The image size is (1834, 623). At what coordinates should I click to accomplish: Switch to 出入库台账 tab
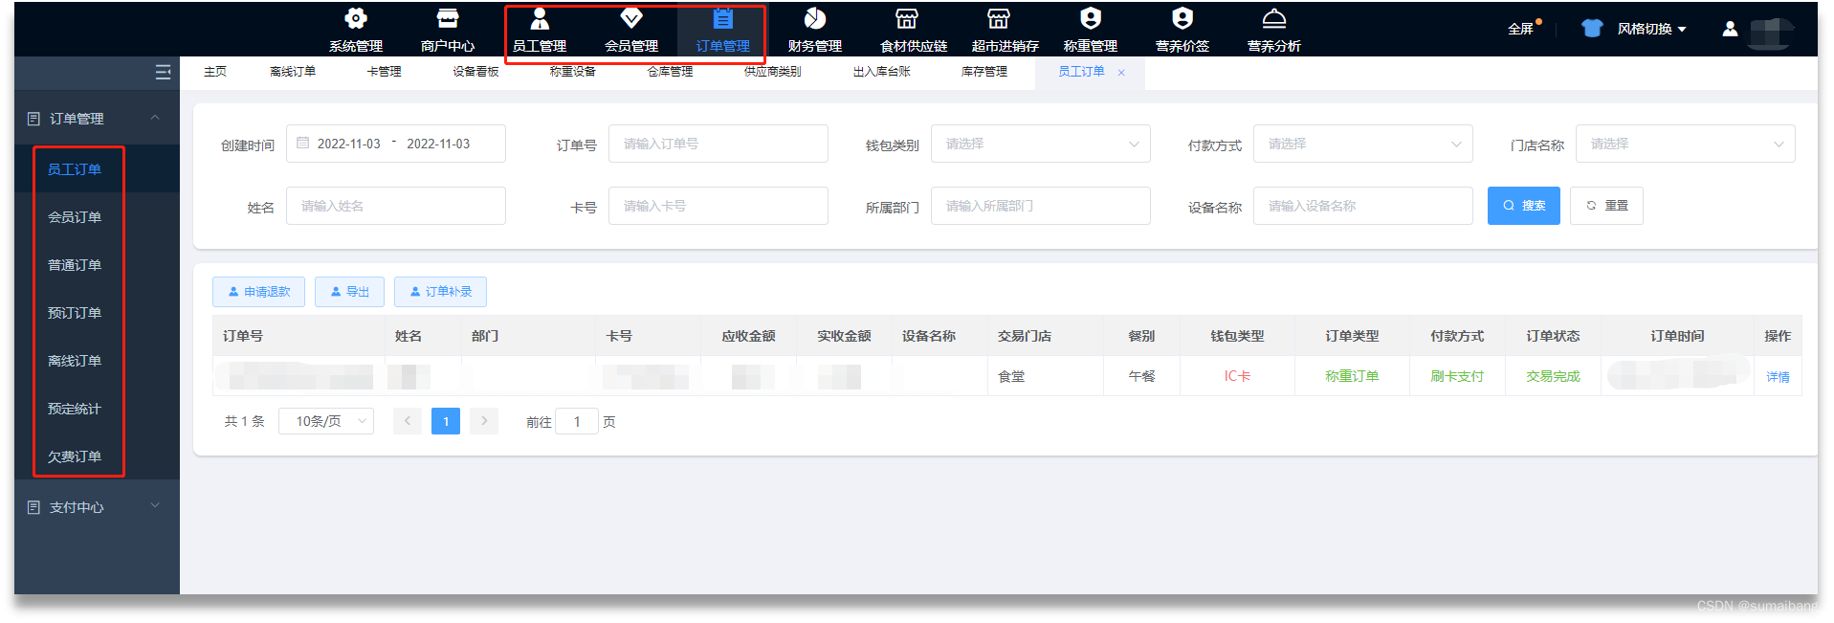[882, 72]
